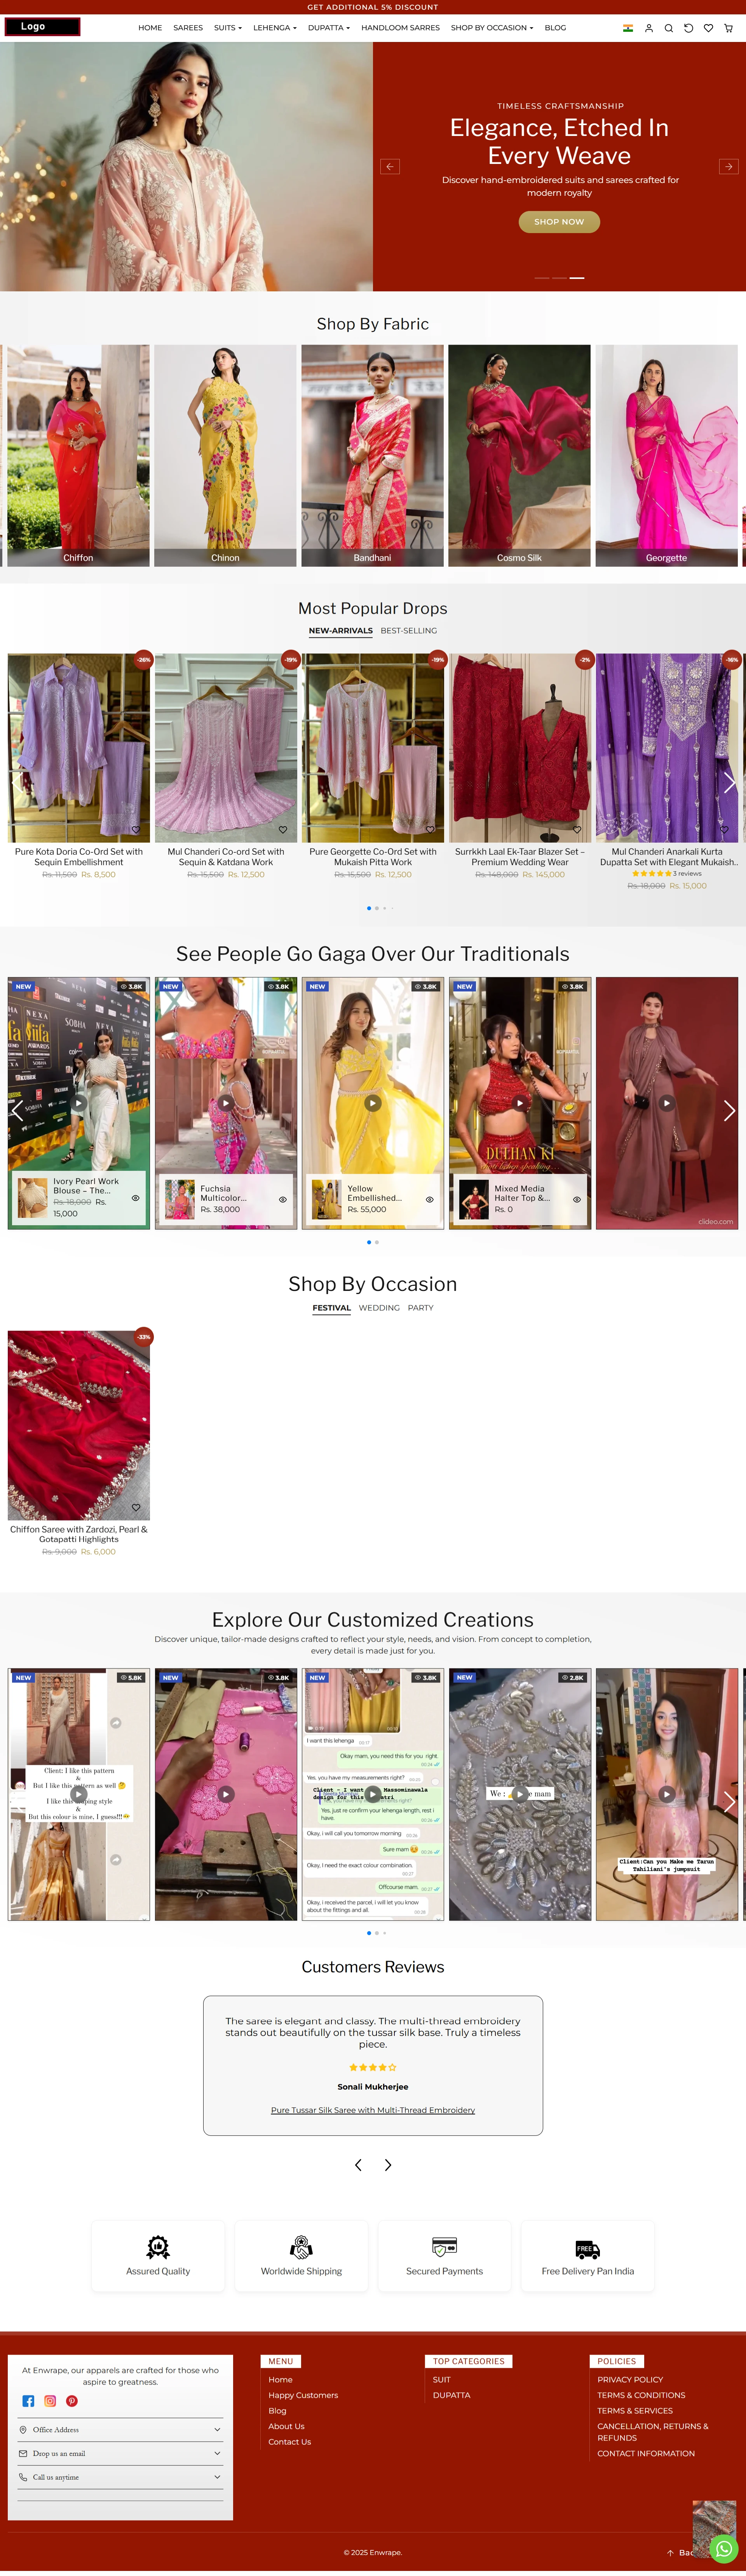This screenshot has height=2576, width=746.
Task: Select the Wedding occasion tab
Action: pos(379,1308)
